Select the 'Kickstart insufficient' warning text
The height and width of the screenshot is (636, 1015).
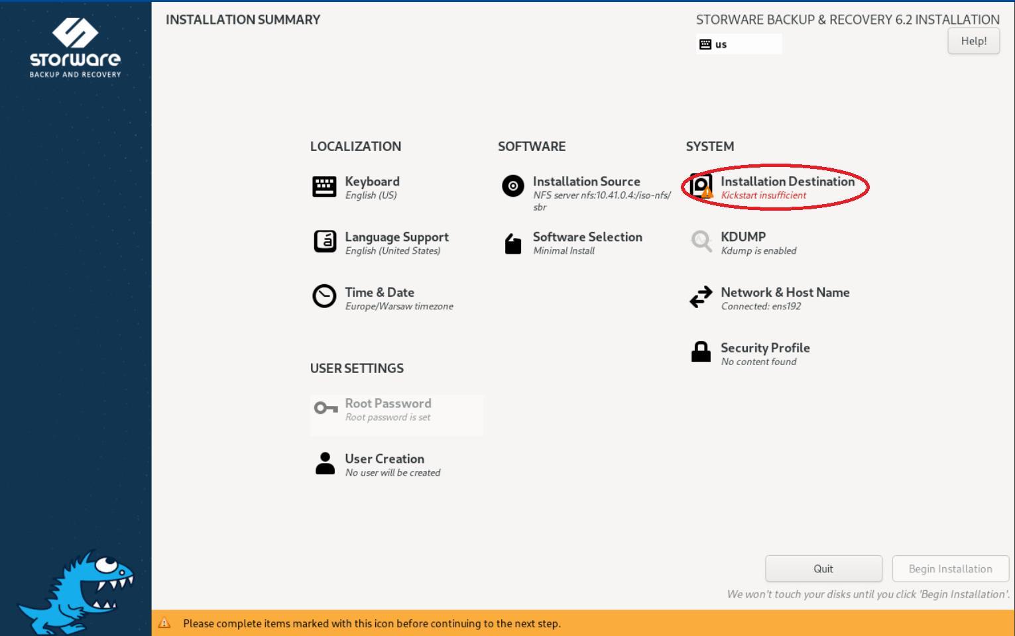763,195
